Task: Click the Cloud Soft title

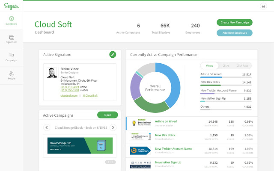Action: [53, 24]
